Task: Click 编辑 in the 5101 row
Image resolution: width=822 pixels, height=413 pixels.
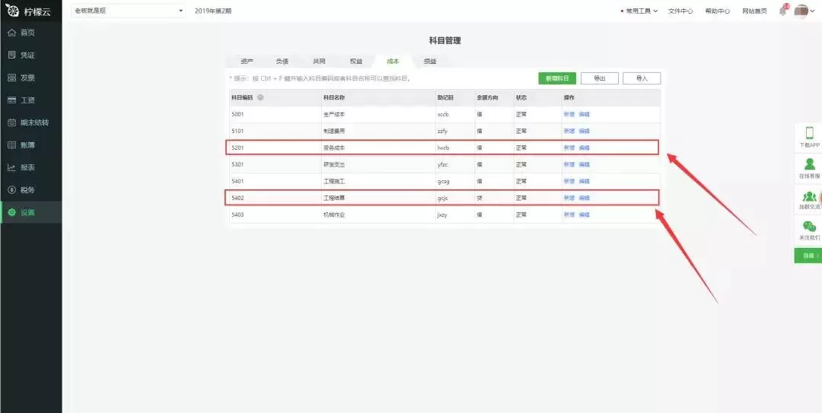Action: (x=584, y=131)
